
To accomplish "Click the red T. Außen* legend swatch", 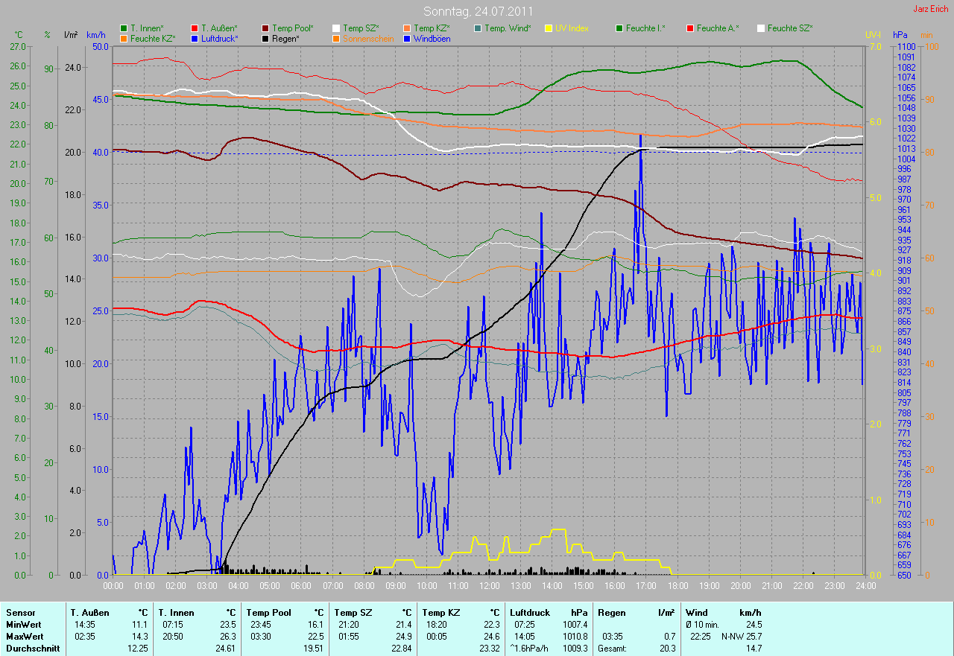I will [x=195, y=28].
